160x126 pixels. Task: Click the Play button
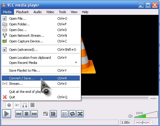pos(7,114)
